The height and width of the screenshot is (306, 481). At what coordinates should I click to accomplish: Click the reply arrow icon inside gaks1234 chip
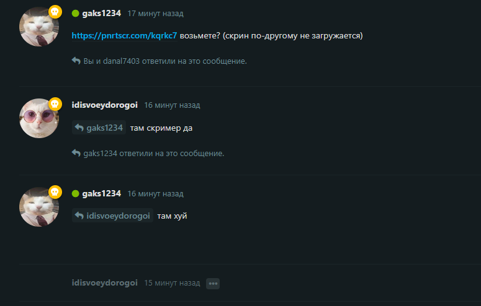click(79, 128)
